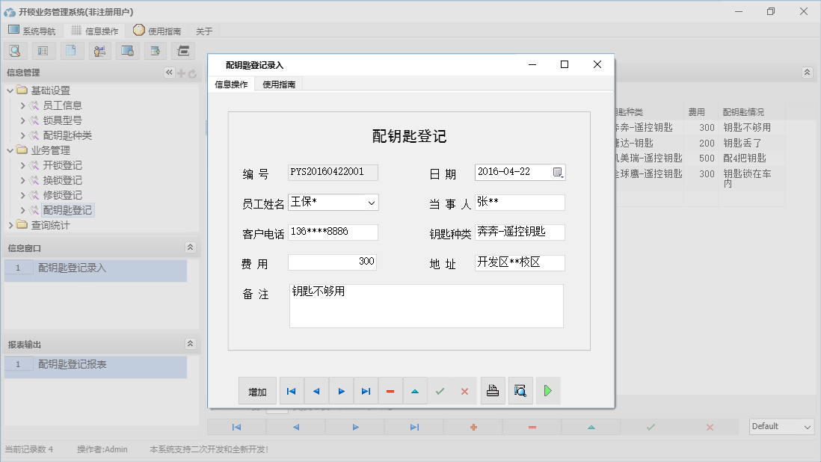This screenshot has height=462, width=821.
Task: Open print preview in the dialog
Action: pyautogui.click(x=520, y=390)
